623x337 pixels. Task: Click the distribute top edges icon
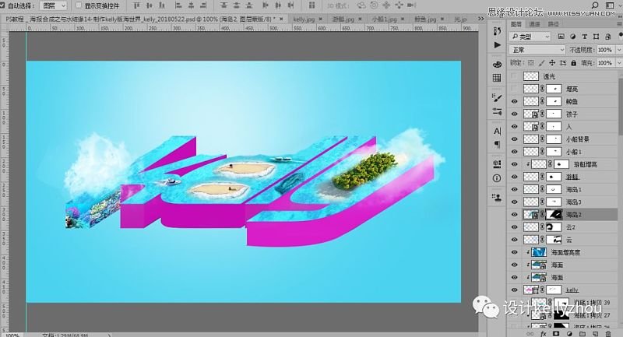click(224, 5)
